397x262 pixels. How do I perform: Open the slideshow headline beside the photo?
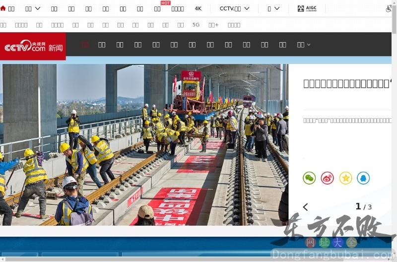click(346, 83)
